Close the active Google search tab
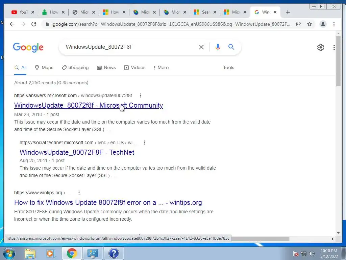 point(275,12)
